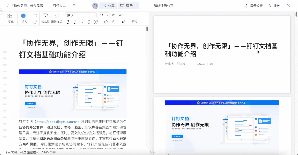Insert inline code with the </> icon

coord(106,22)
